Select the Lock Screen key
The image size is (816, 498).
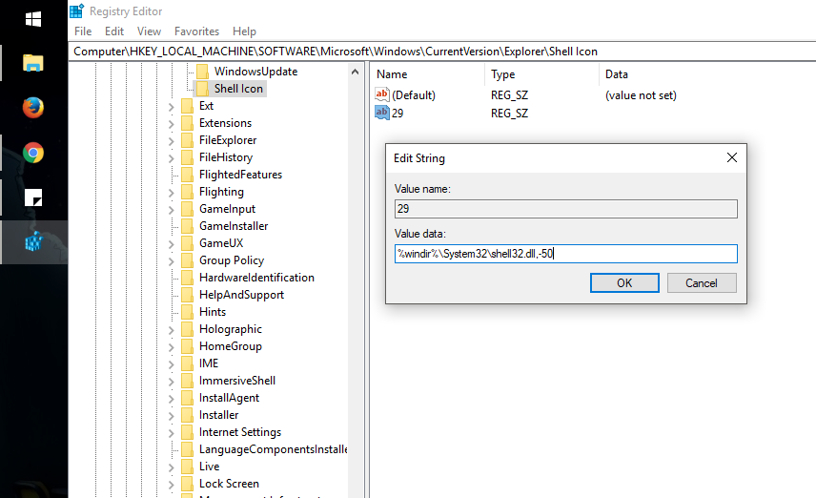(x=229, y=484)
